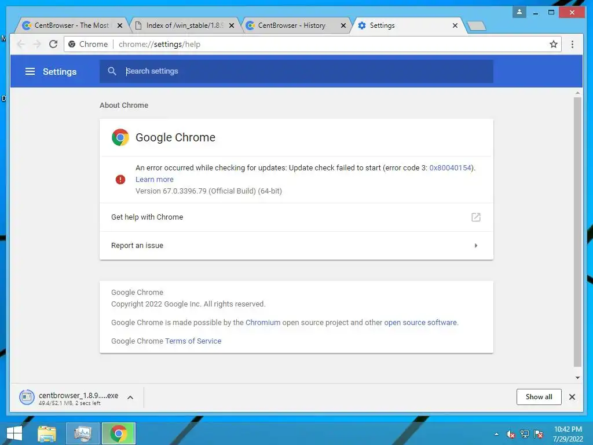Focus the Search settings field
The height and width of the screenshot is (445, 593).
(296, 71)
